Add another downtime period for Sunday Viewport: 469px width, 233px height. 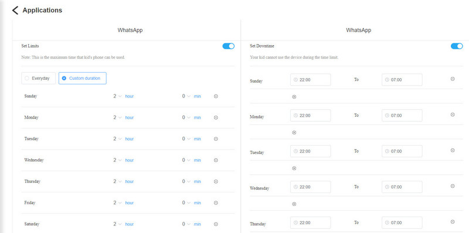pyautogui.click(x=294, y=97)
